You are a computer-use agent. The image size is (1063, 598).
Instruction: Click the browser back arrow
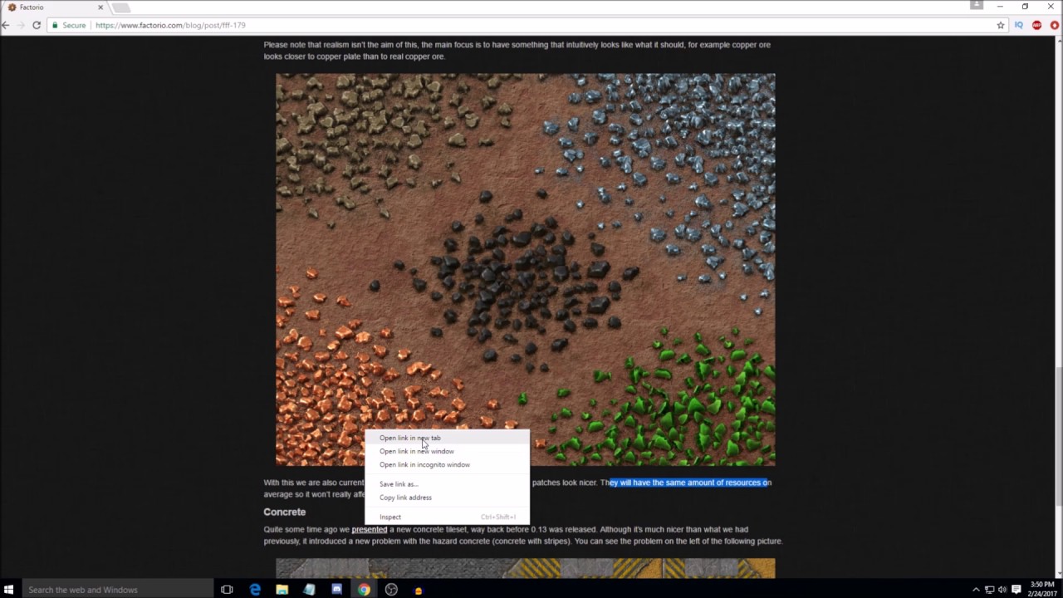tap(6, 26)
